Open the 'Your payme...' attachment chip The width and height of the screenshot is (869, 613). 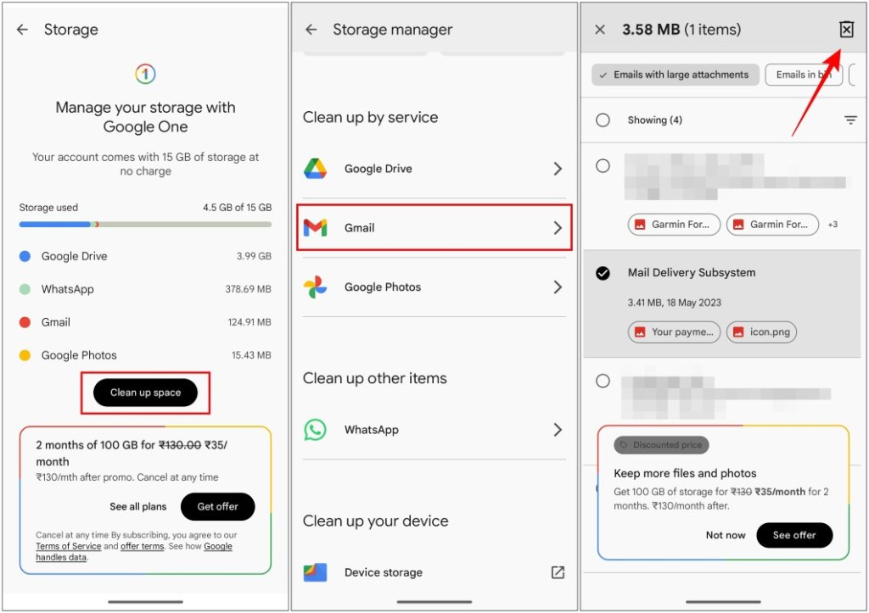674,332
